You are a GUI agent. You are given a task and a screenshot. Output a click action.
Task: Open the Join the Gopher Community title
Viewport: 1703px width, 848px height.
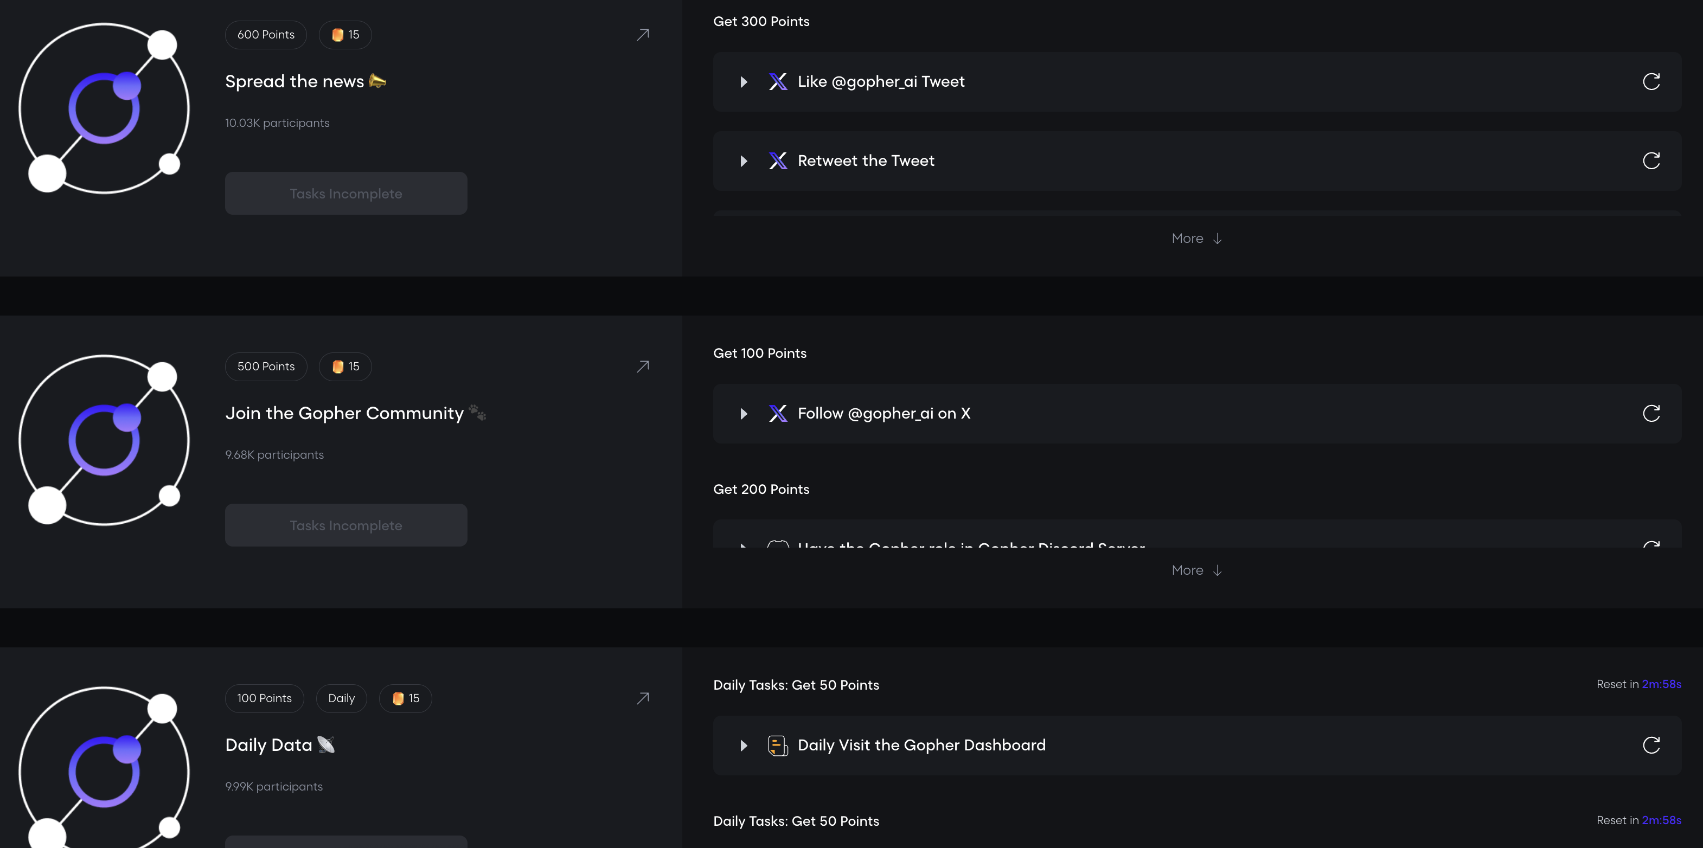[x=344, y=413]
